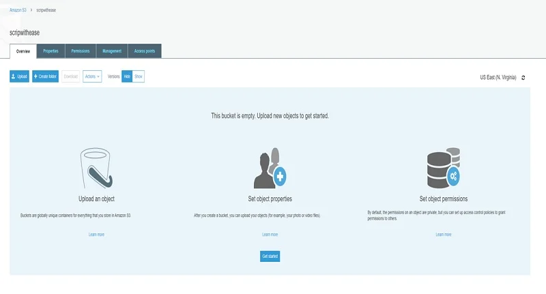Click the bucket icon above Upload an object
The width and height of the screenshot is (546, 294).
(96, 168)
